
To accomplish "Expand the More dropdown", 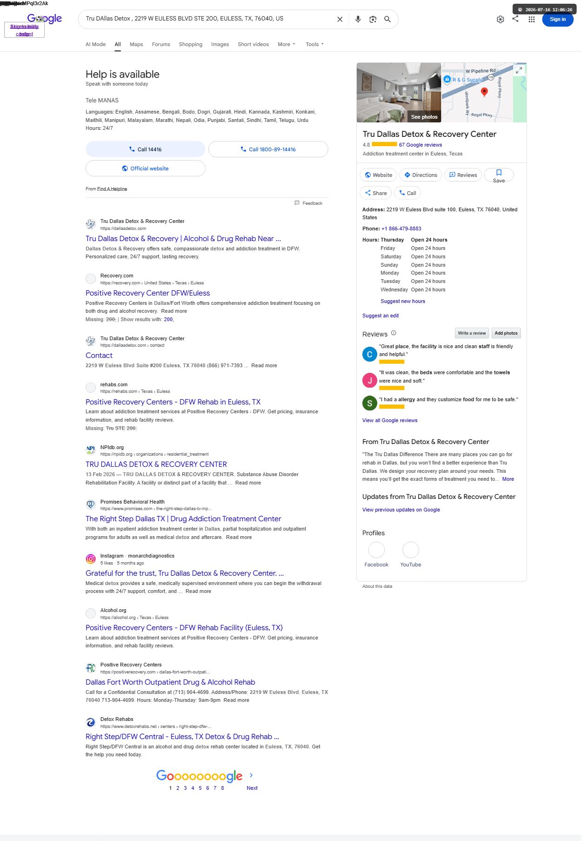I will coord(286,45).
